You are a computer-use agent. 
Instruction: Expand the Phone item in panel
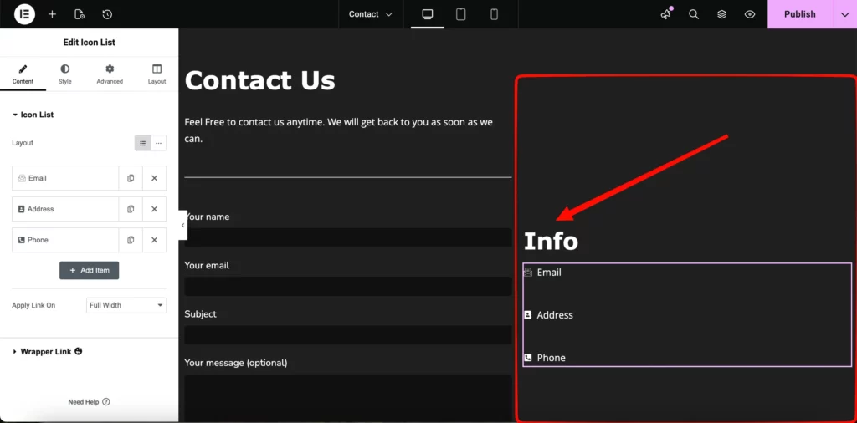click(65, 240)
